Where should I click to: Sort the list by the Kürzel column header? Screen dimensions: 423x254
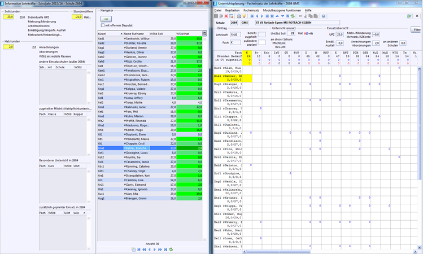[x=110, y=34]
